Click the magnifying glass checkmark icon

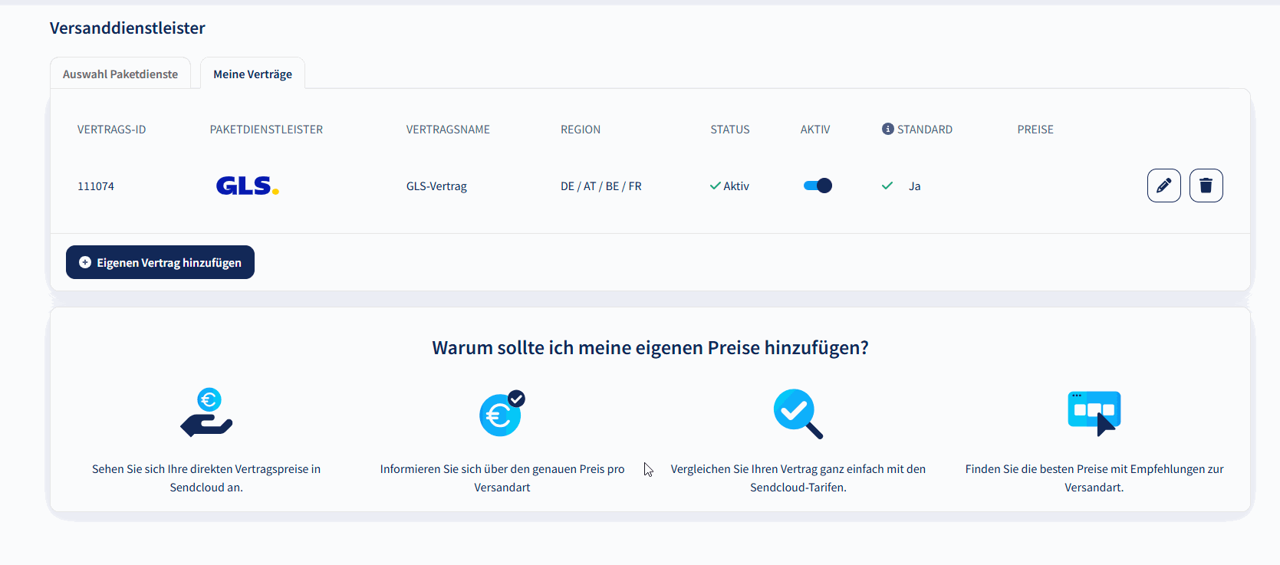point(798,413)
